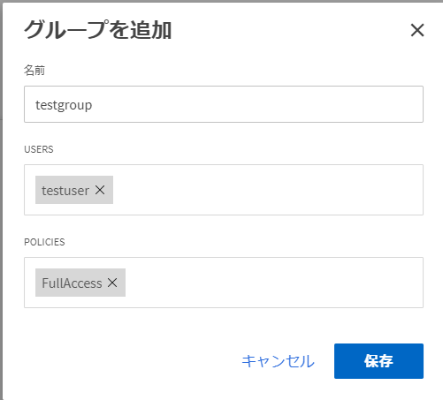443x400 pixels.
Task: Click the USERS field label
Action: 39,149
